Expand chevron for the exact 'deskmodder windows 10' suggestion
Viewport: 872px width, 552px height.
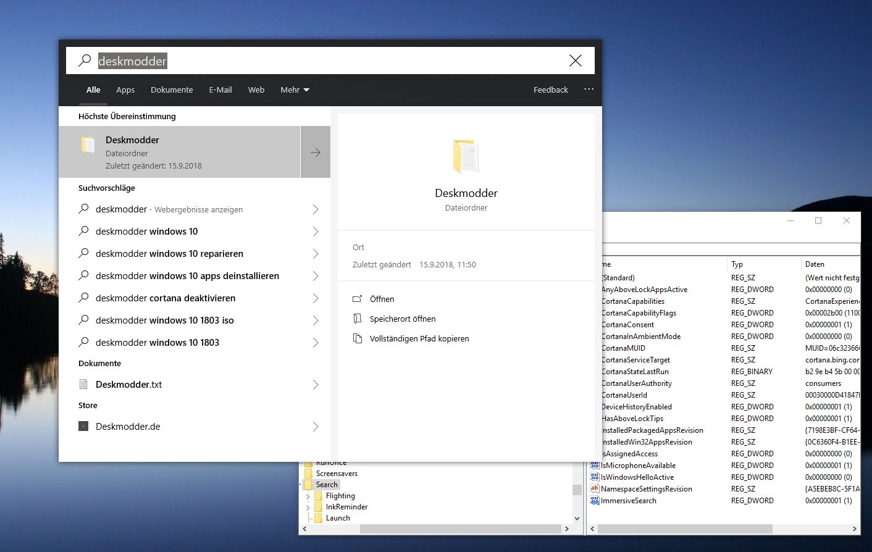[316, 232]
